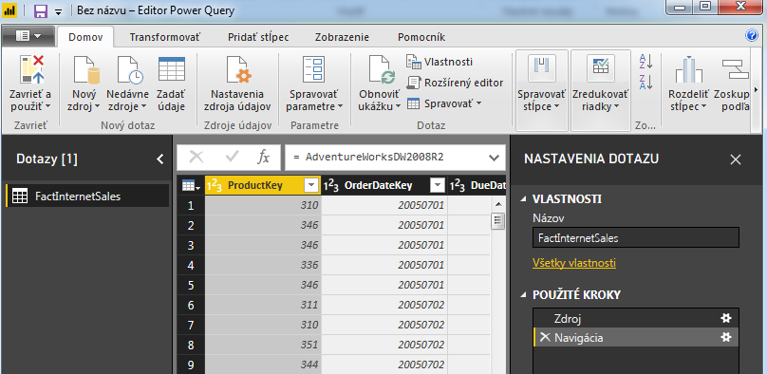Open the table menu icon in grid corner

pyautogui.click(x=191, y=186)
